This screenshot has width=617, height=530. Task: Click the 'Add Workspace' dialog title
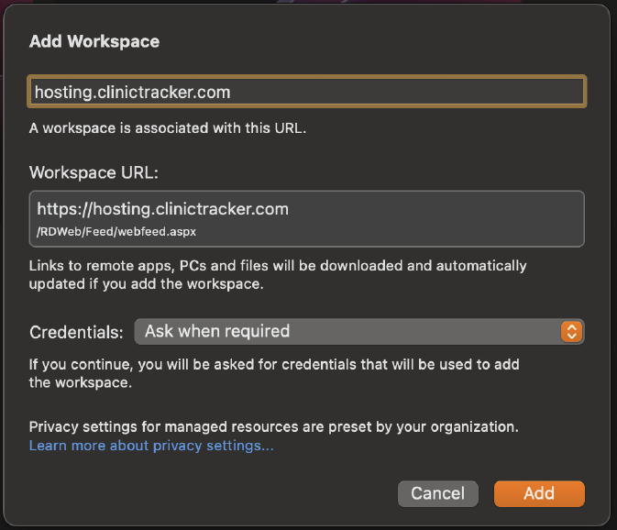point(94,41)
